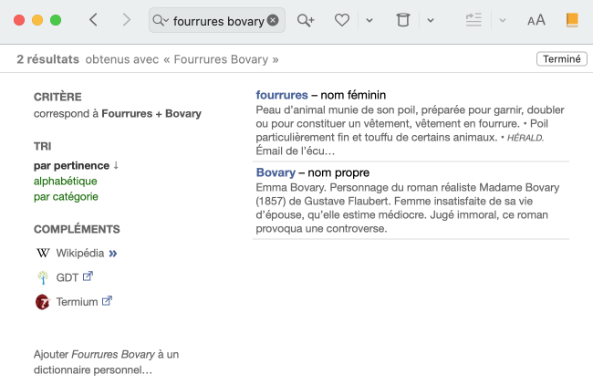593x385 pixels.
Task: Click the text size AA icon
Action: [x=536, y=20]
